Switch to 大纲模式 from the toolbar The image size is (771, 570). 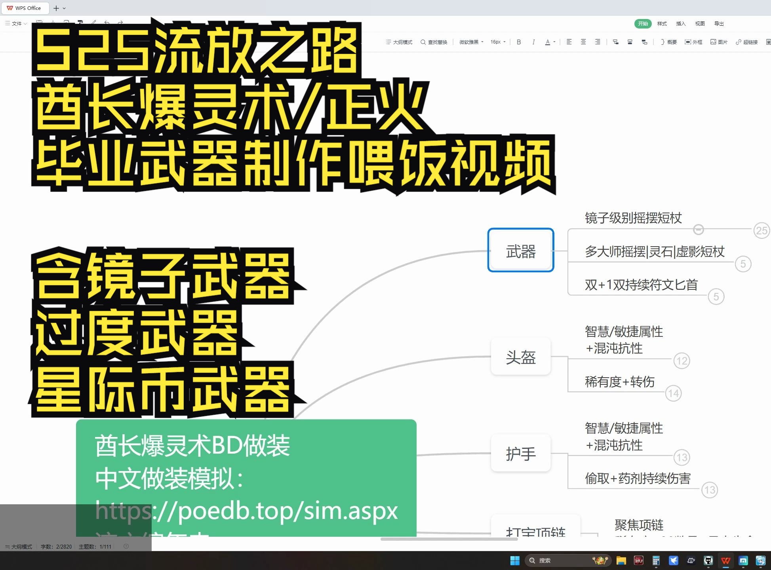click(x=399, y=42)
